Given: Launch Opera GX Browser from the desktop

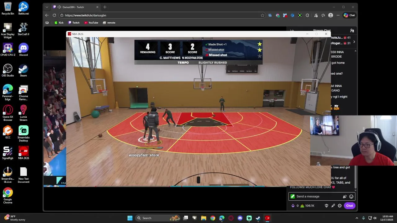Looking at the screenshot, I should point(8,113).
